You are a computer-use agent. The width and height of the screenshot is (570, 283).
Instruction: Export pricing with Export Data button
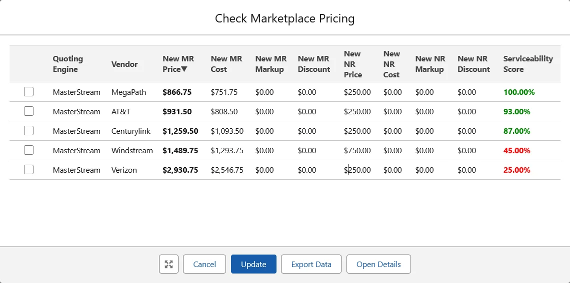[311, 264]
